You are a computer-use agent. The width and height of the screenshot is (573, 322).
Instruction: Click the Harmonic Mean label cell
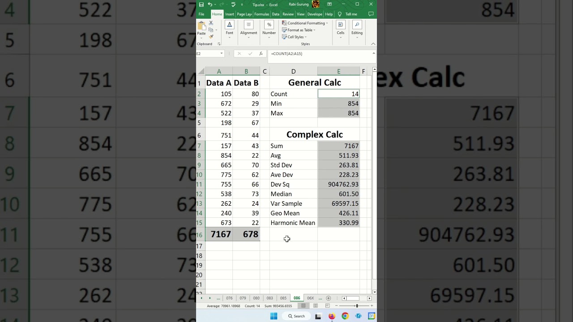293,223
